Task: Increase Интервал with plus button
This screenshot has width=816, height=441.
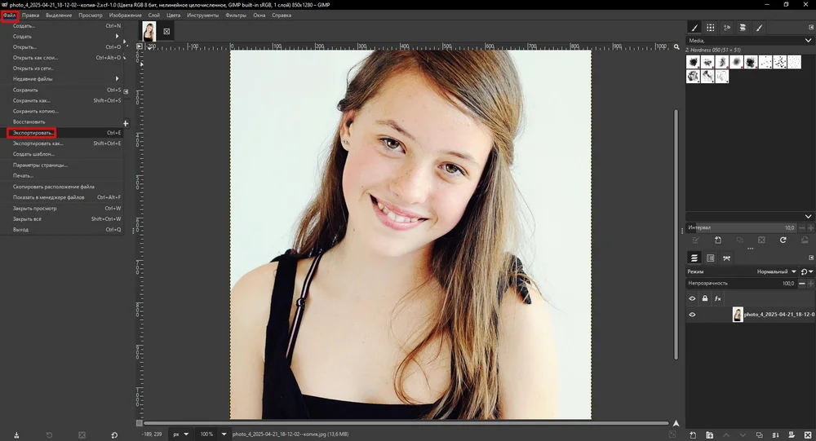Action: (810, 227)
